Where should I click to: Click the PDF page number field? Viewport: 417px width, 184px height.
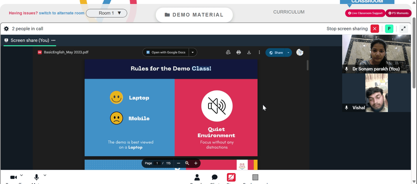point(157,163)
